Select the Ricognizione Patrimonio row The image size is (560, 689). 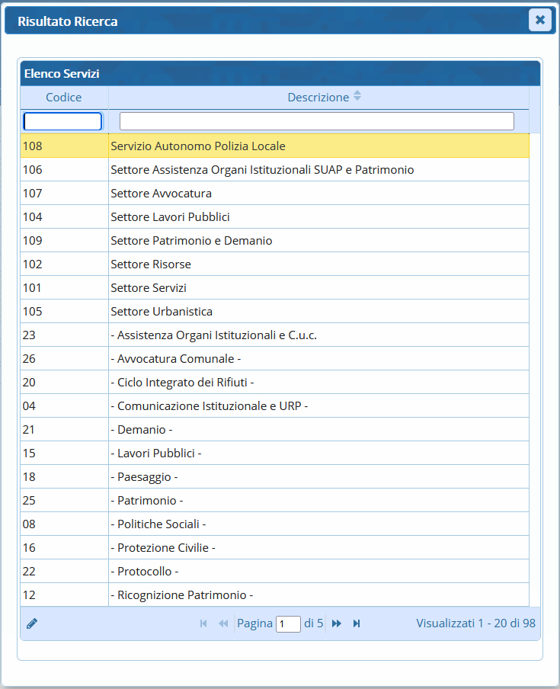182,594
